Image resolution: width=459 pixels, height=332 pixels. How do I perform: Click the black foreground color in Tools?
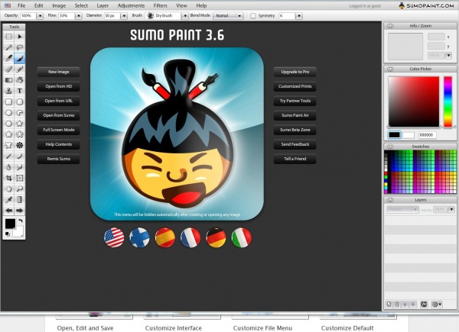pos(10,224)
